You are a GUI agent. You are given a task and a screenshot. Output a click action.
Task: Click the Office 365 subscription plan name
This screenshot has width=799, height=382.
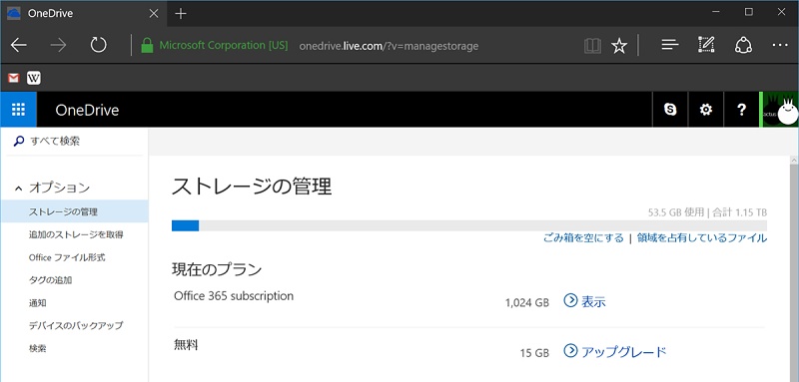point(234,296)
